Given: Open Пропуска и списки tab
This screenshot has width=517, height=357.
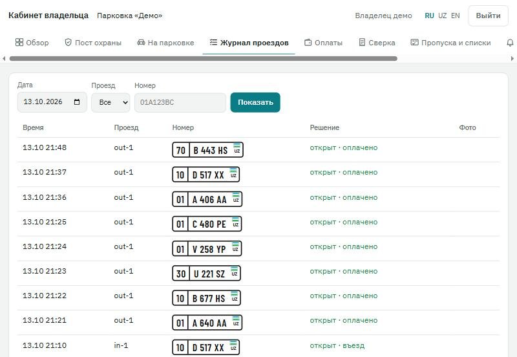Looking at the screenshot, I should pyautogui.click(x=450, y=43).
